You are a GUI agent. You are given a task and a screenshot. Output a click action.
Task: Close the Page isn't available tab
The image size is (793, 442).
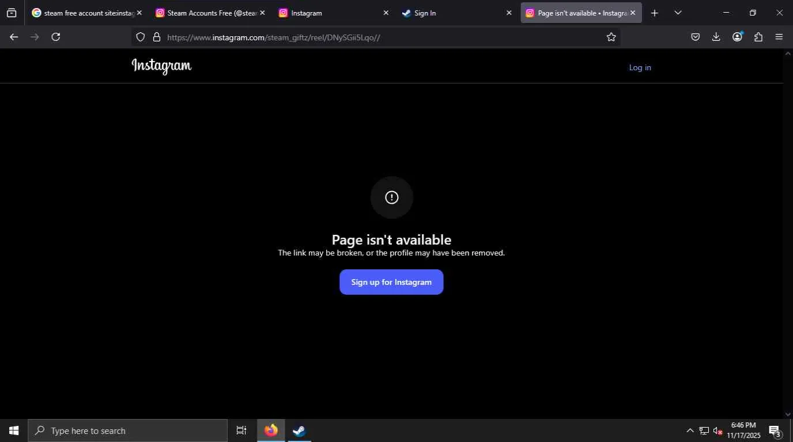(x=632, y=13)
